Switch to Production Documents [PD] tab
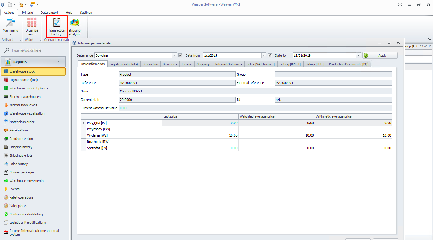 tap(349, 64)
